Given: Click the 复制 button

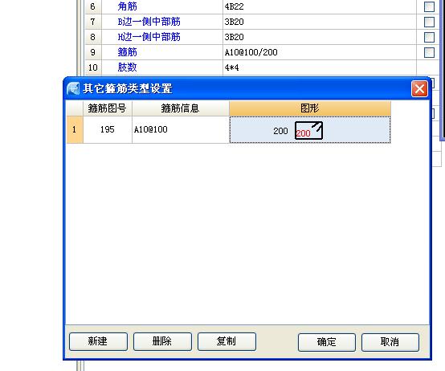Looking at the screenshot, I should click(227, 341).
